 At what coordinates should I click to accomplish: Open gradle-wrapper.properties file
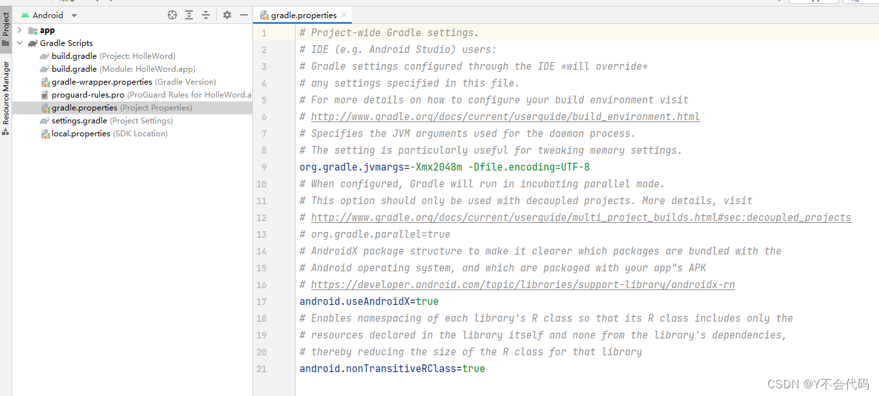[x=134, y=82]
